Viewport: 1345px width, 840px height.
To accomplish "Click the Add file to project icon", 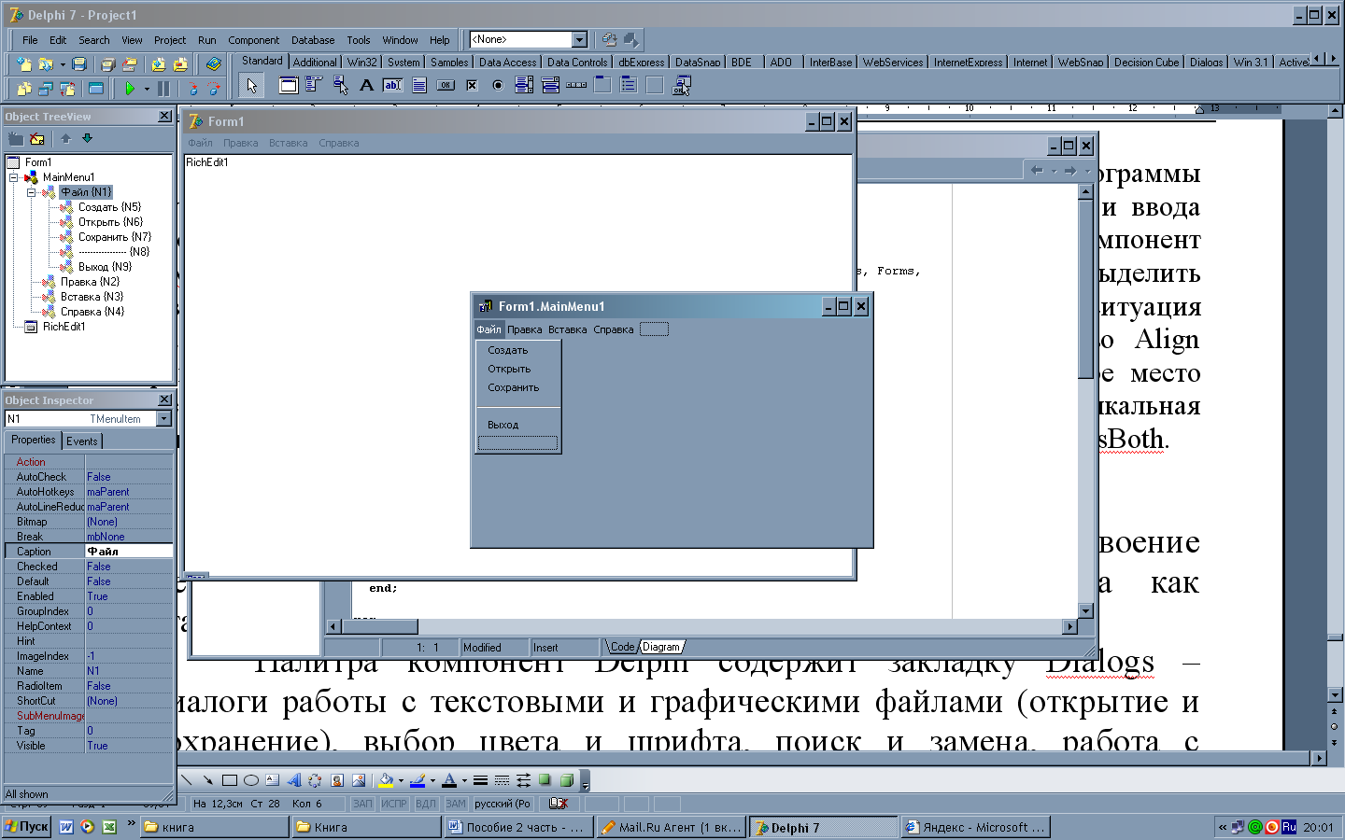I will pos(158,63).
